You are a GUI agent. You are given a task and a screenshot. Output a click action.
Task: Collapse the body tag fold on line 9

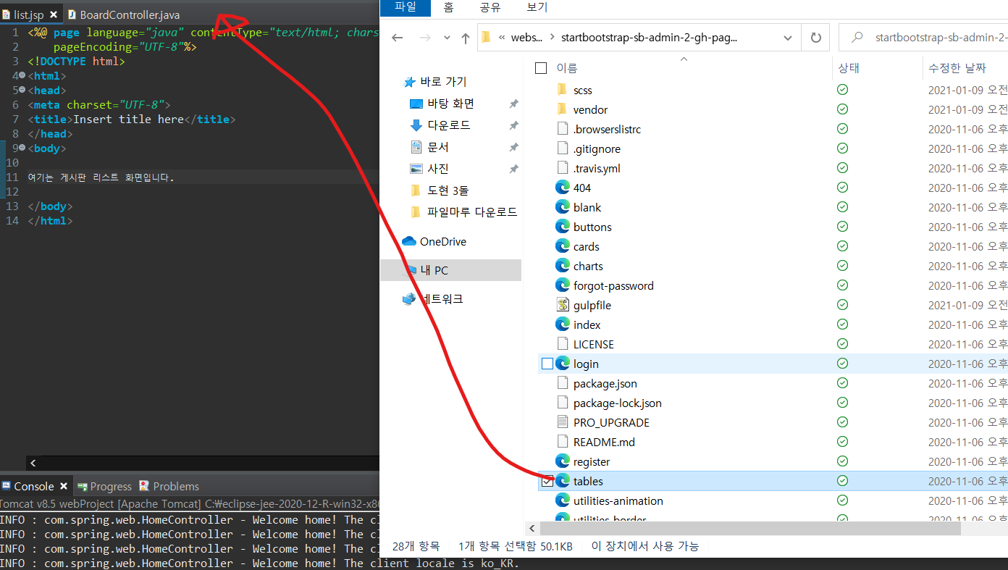click(22, 148)
